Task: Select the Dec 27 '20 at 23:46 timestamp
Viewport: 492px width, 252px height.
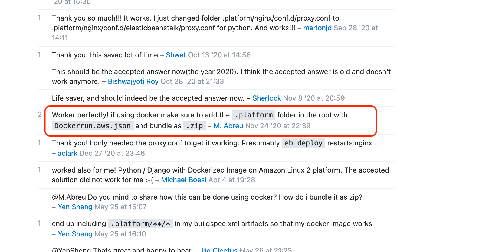Action: coord(112,153)
